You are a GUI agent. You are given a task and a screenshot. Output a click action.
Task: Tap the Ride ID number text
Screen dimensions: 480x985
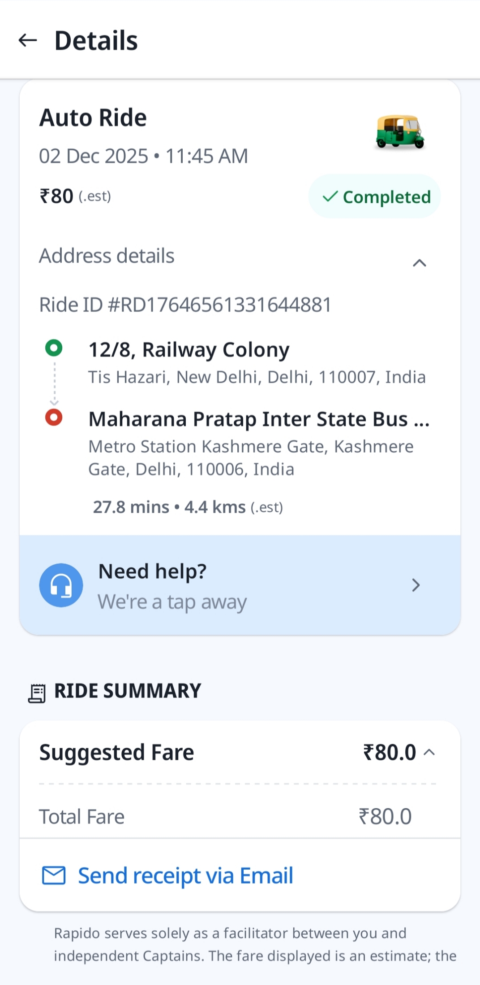point(185,305)
